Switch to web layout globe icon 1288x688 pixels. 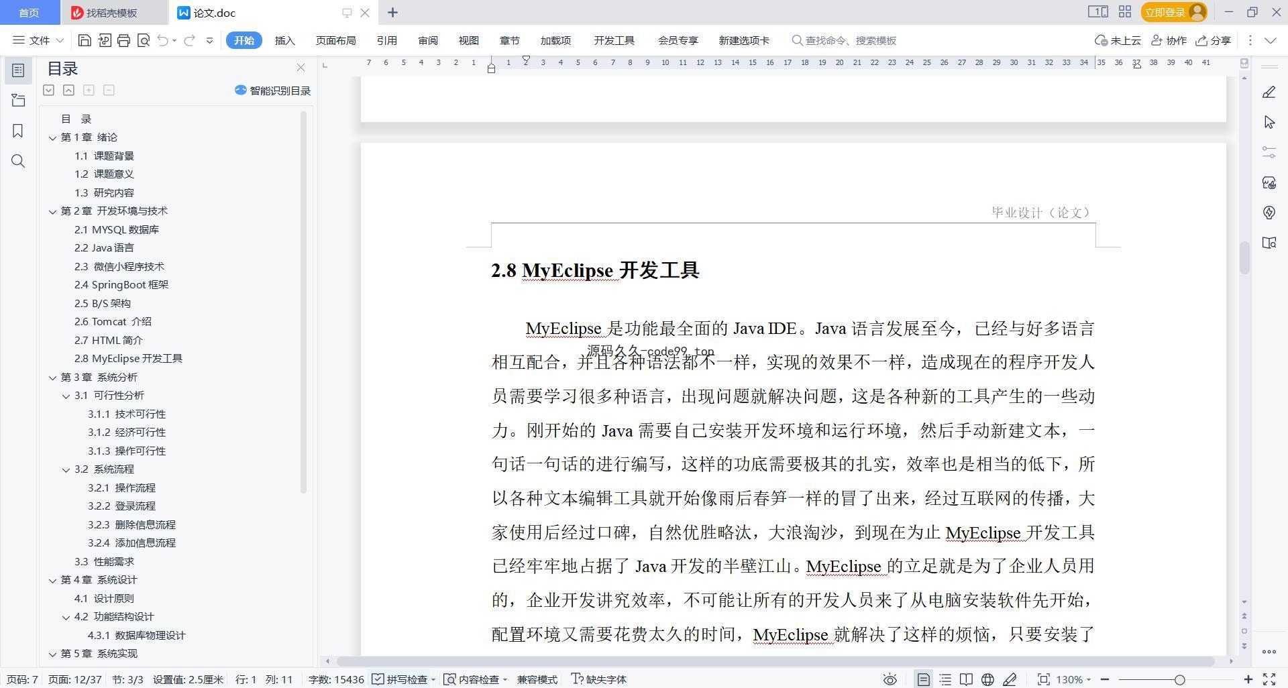[987, 679]
